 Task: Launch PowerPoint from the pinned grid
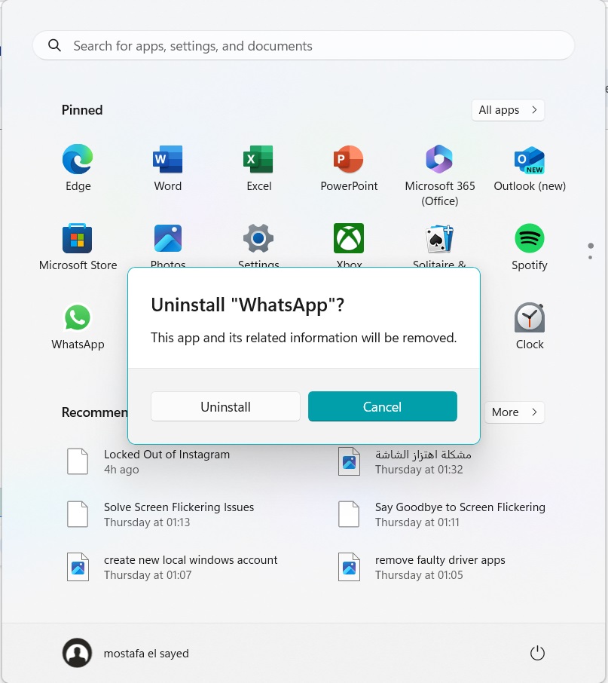349,159
